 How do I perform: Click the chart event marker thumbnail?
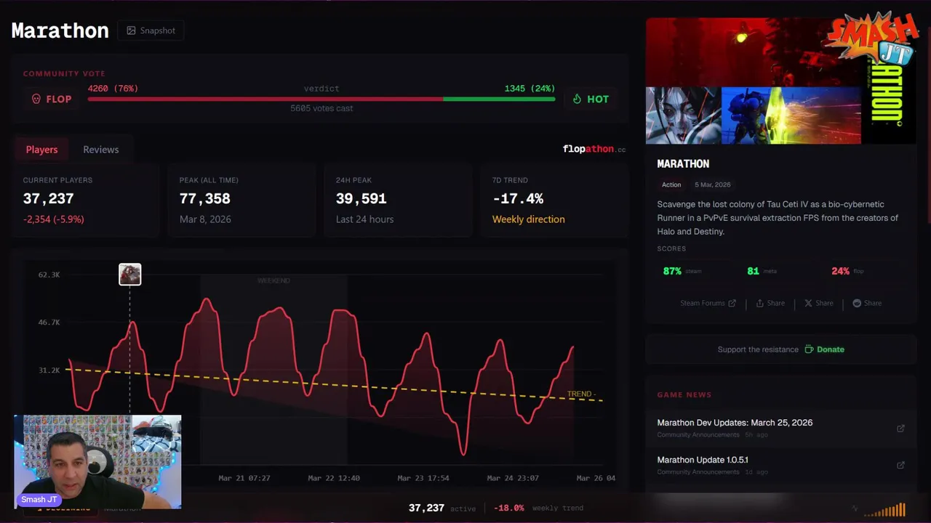click(x=130, y=275)
